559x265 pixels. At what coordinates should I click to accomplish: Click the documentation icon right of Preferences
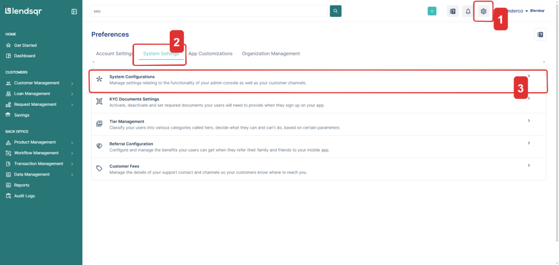click(x=540, y=35)
